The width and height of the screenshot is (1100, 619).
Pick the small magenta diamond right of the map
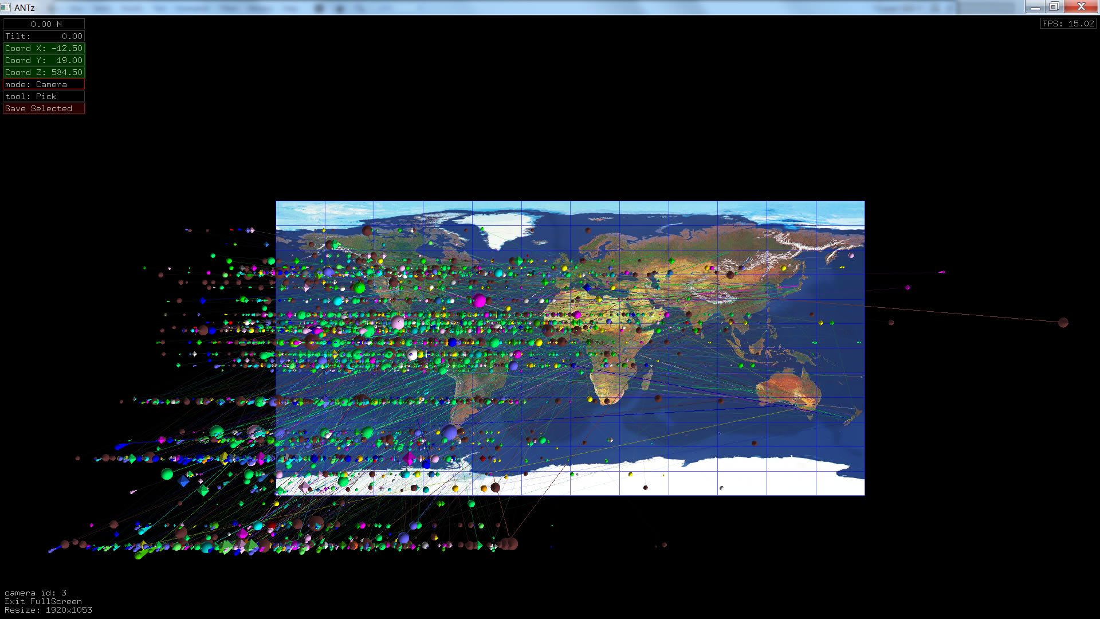(907, 288)
